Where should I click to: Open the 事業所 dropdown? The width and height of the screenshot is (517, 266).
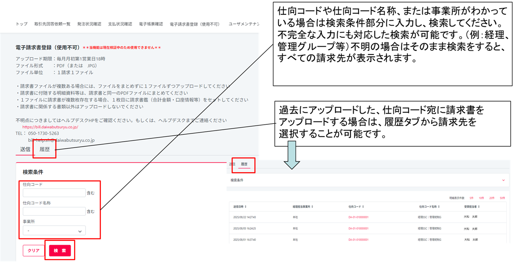tap(54, 230)
